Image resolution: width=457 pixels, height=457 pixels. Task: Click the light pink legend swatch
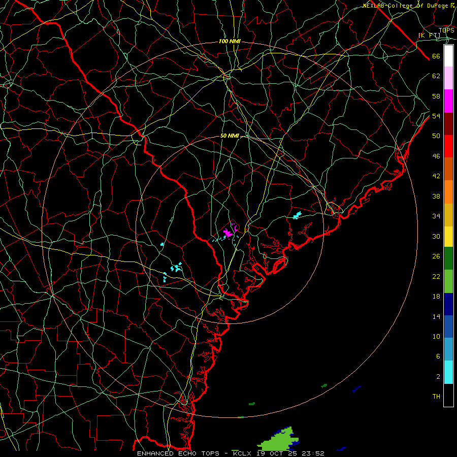(448, 78)
